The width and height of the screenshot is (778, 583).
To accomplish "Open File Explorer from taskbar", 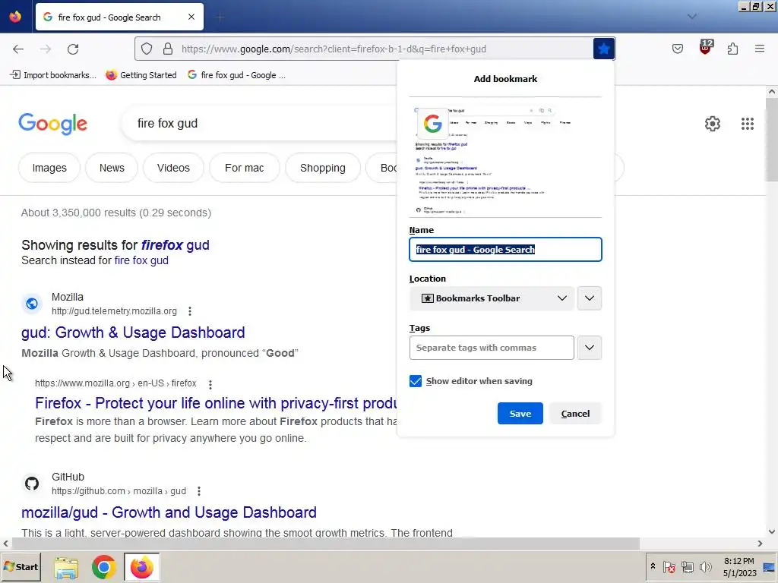I will 66,567.
